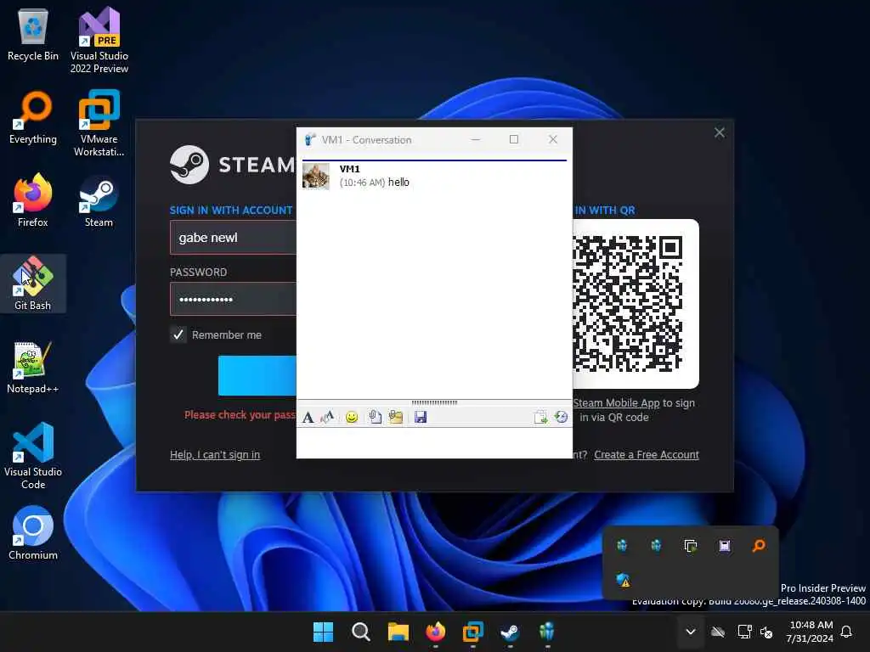Image resolution: width=870 pixels, height=652 pixels.
Task: Select Visual Studio 2022 Preview desktop icon
Action: pos(99,40)
